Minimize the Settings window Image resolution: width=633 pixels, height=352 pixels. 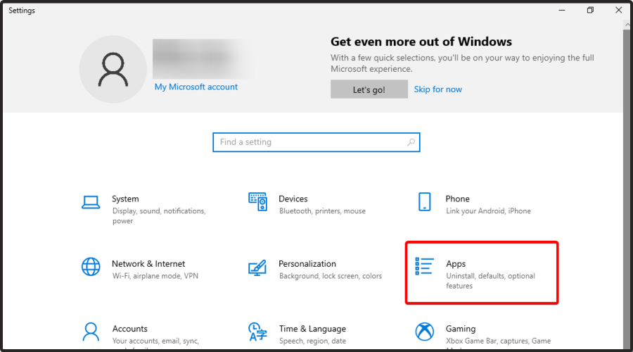561,11
